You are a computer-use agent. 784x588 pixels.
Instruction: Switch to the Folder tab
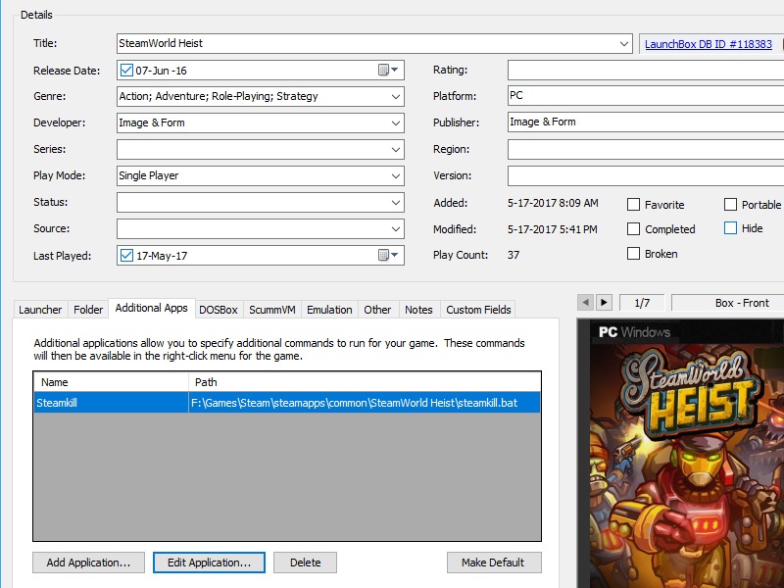88,310
